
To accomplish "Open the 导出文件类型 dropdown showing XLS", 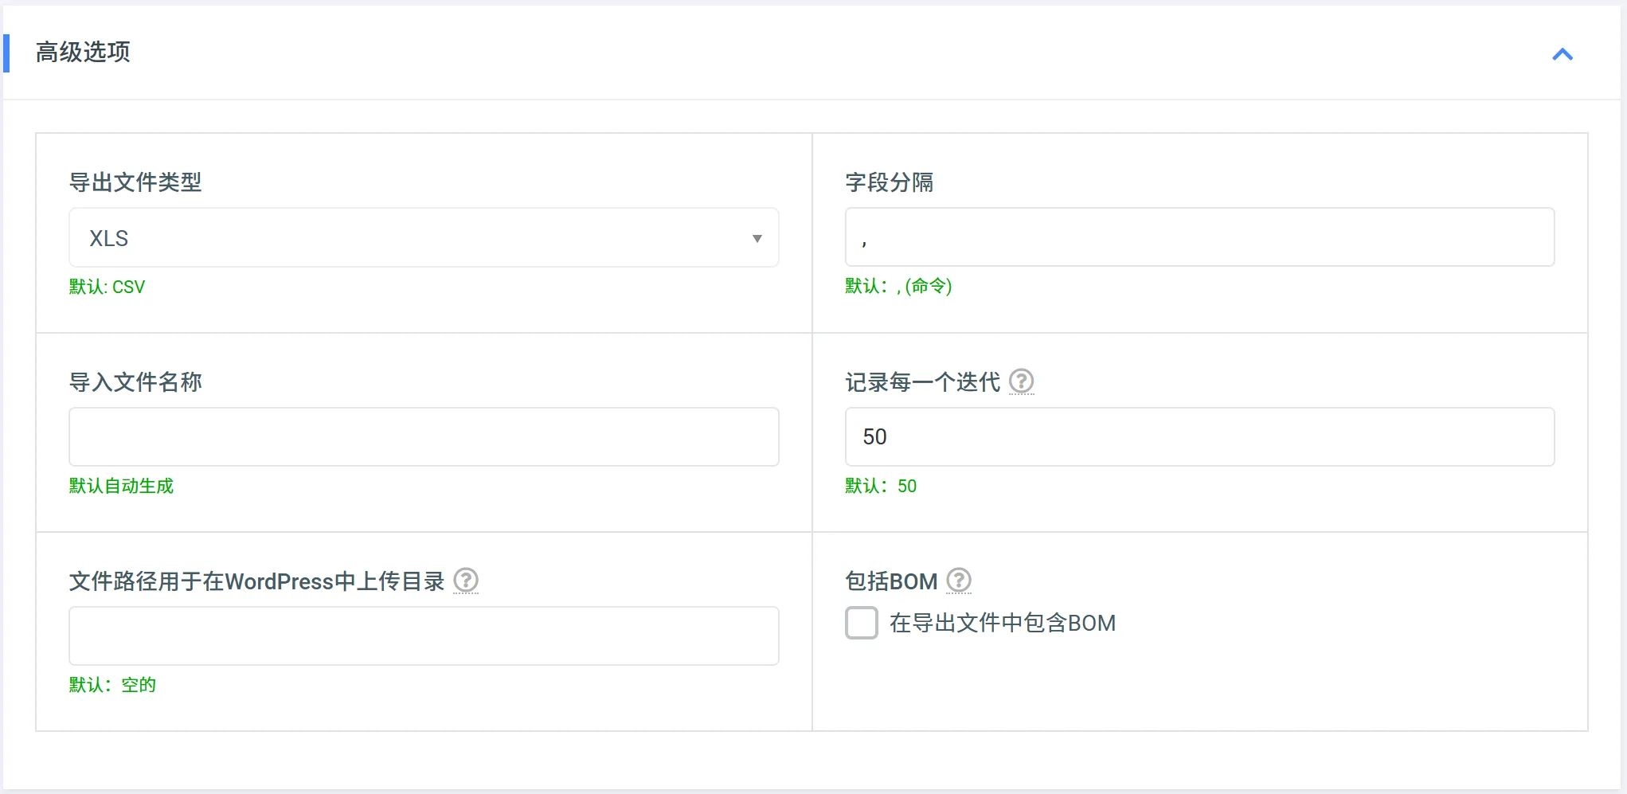I will coord(424,238).
